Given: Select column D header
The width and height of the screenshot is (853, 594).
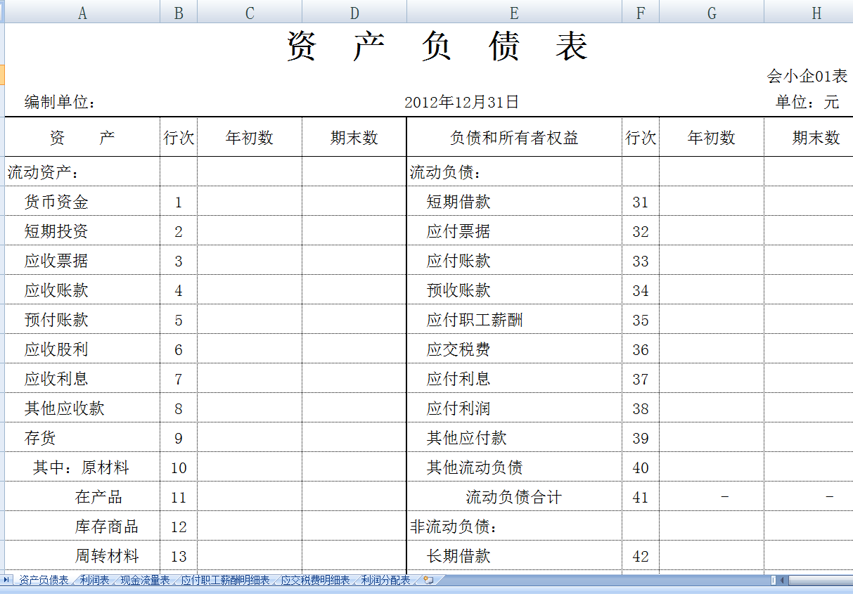Looking at the screenshot, I should (354, 13).
